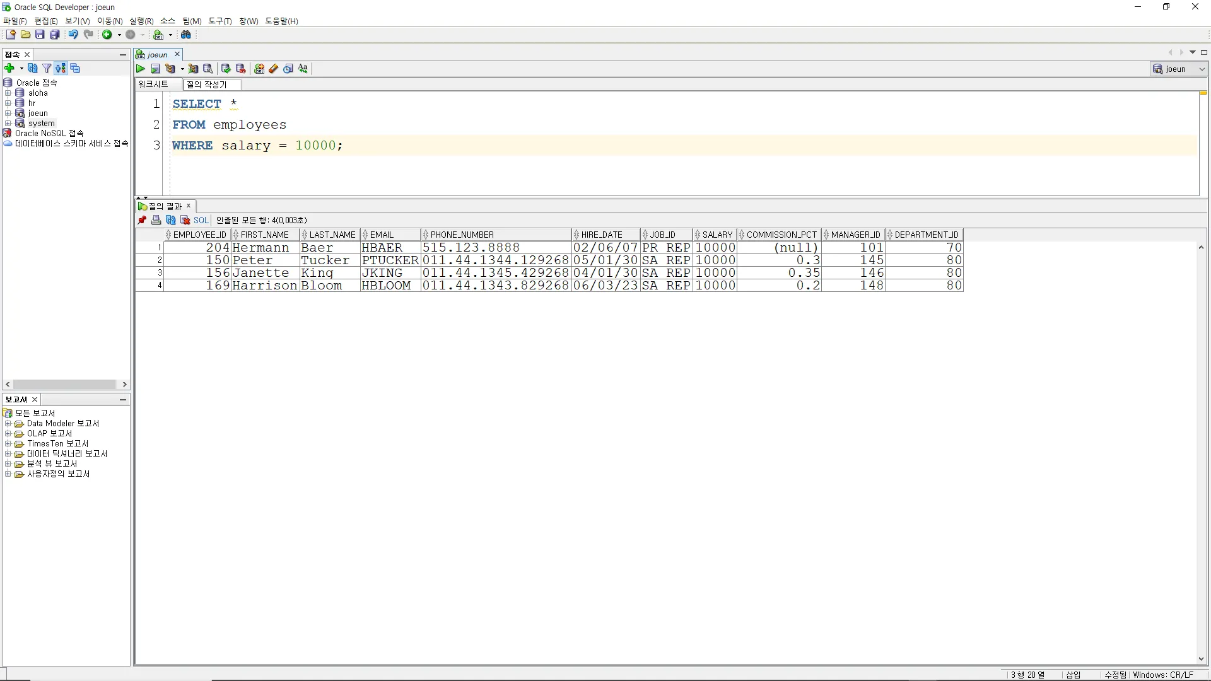1211x681 pixels.
Task: Click the Rollback database icon
Action: pos(240,69)
